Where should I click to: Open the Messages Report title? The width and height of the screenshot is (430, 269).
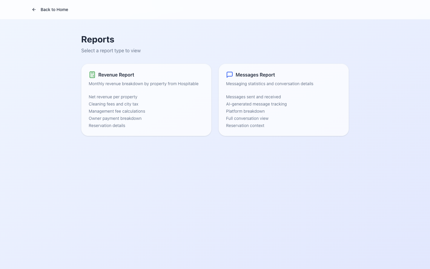click(255, 75)
